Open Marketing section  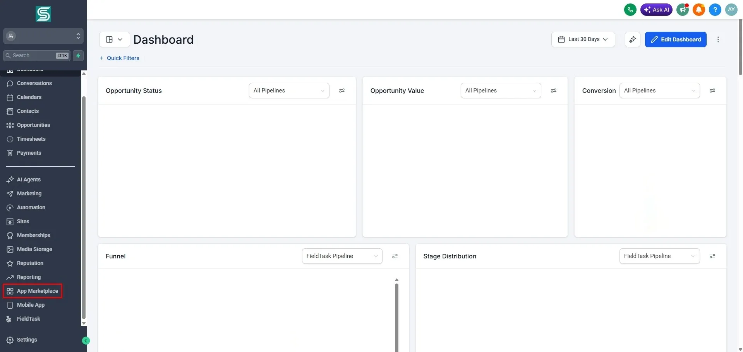pos(29,194)
